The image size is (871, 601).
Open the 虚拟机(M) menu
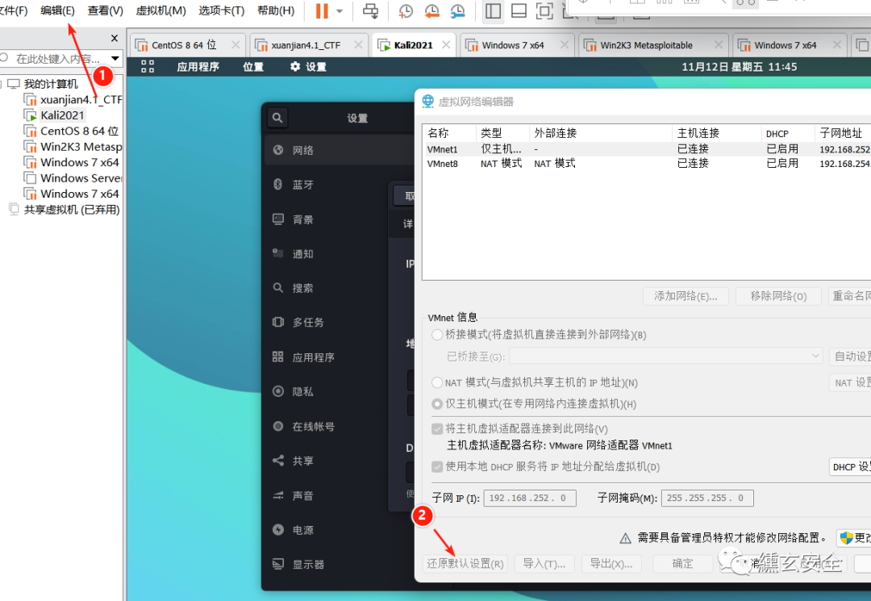point(161,10)
